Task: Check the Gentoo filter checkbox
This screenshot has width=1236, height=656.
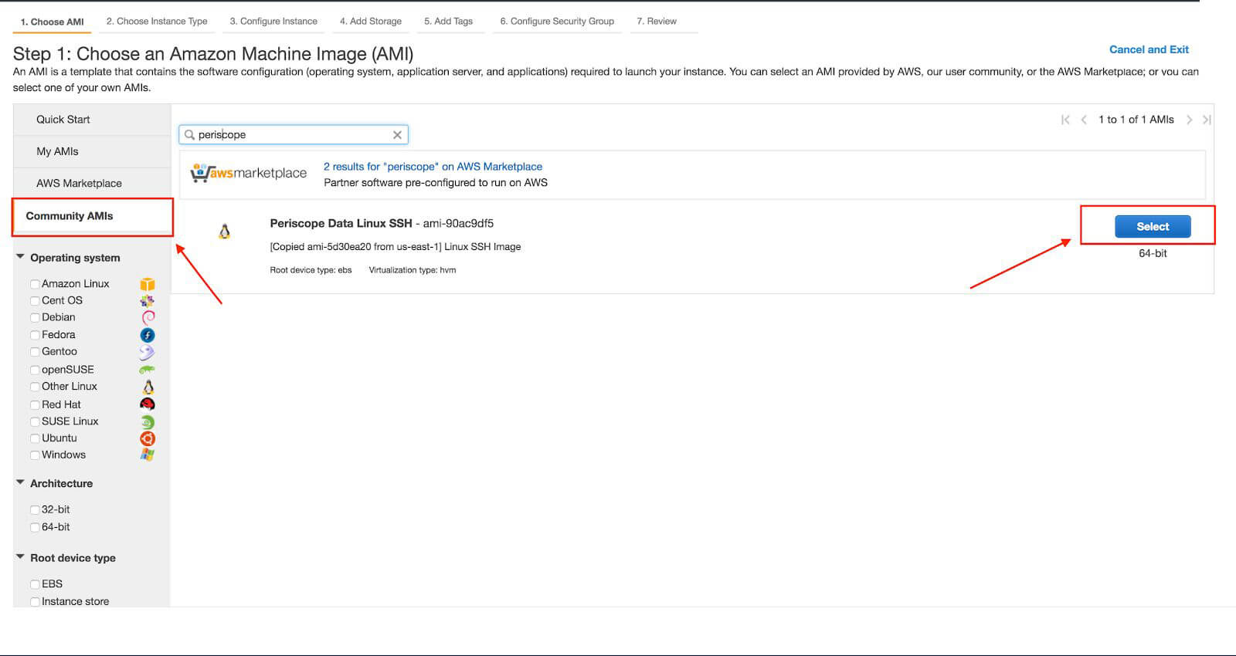Action: [35, 352]
